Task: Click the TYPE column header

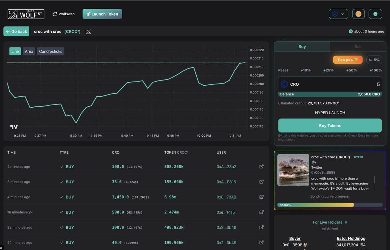Action: (64, 152)
